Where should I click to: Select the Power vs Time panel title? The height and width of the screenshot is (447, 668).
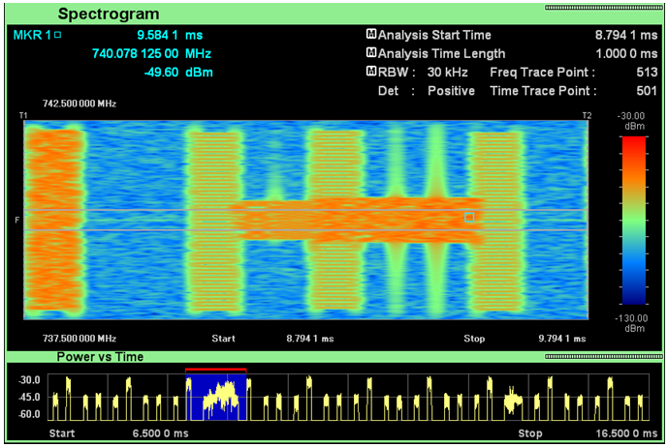coord(100,357)
